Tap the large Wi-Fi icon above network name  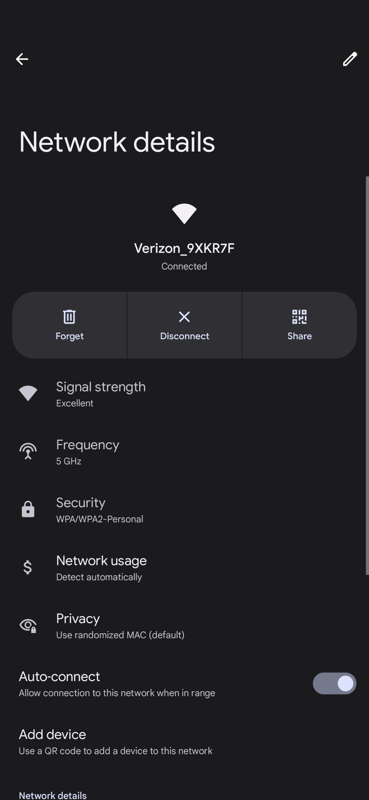point(184,214)
